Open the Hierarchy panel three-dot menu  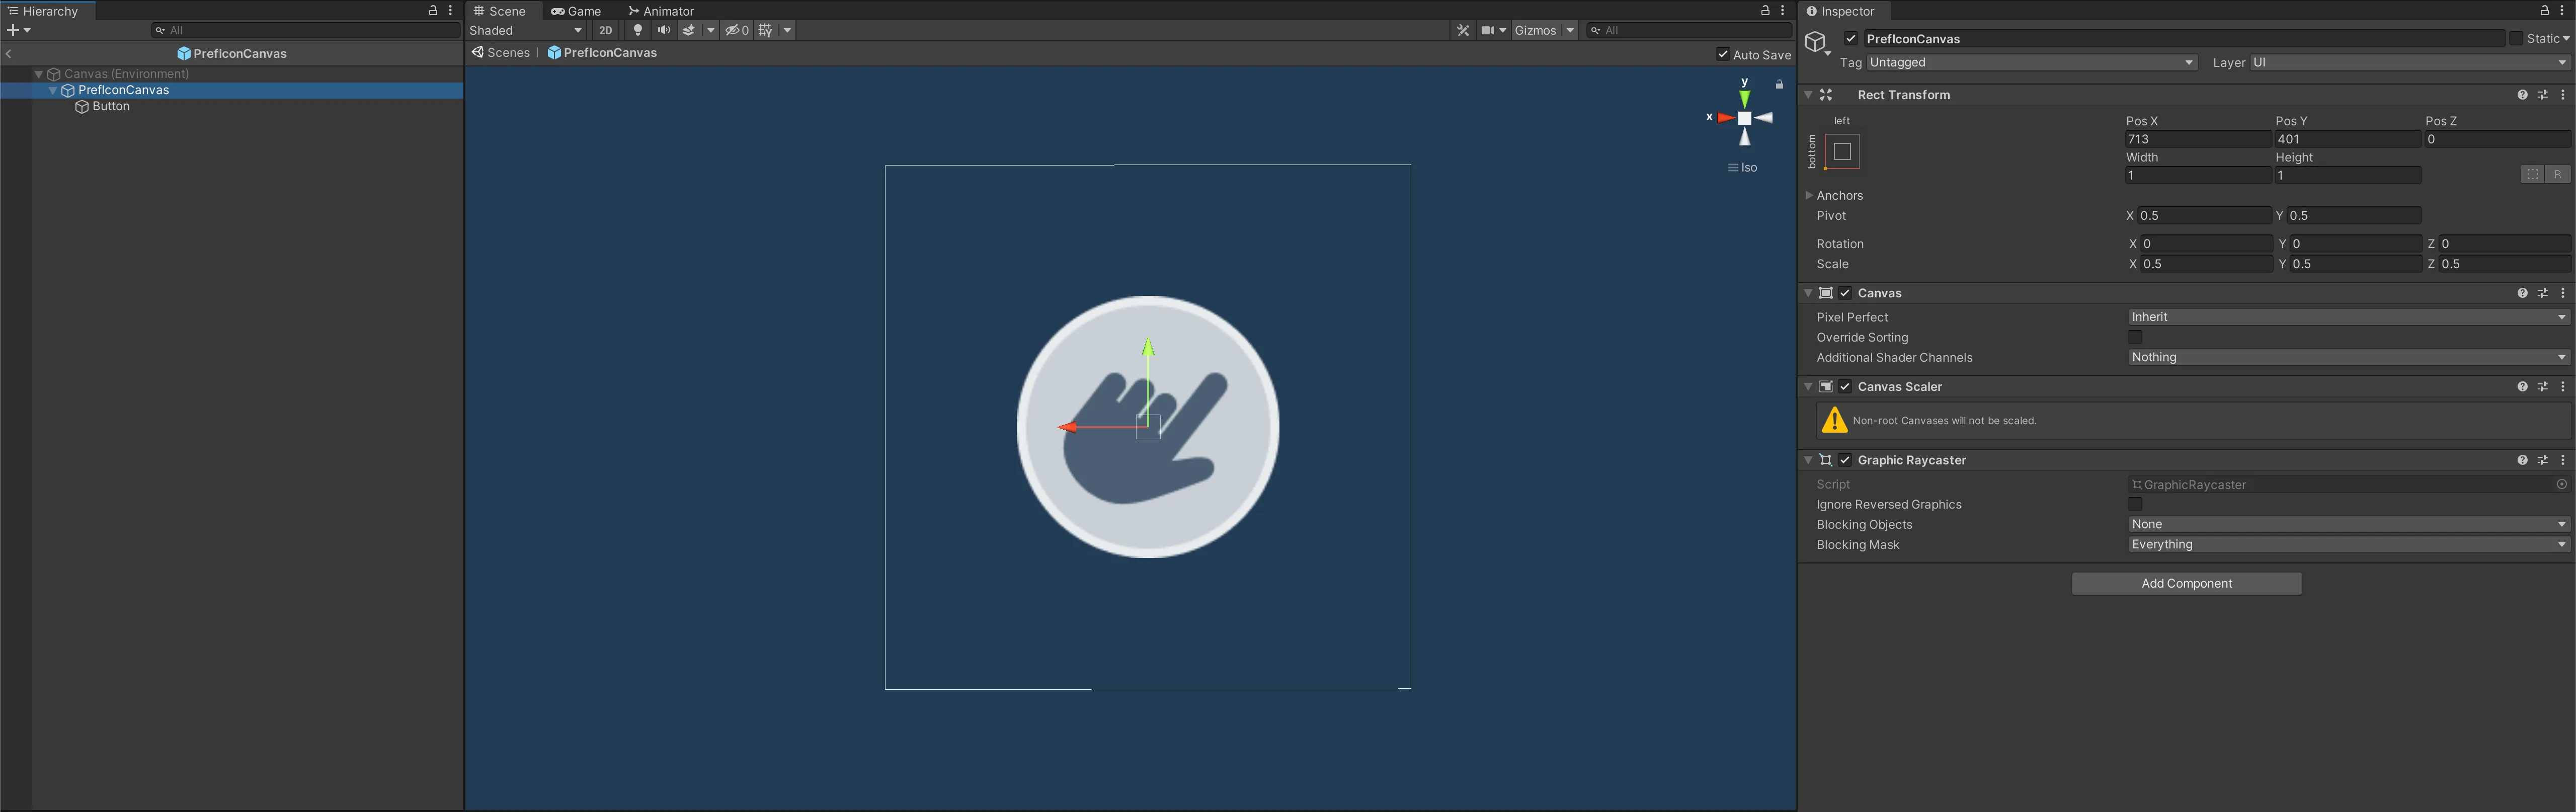pos(451,10)
